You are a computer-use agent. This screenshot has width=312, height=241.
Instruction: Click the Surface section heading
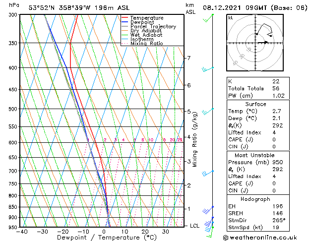pos(255,104)
